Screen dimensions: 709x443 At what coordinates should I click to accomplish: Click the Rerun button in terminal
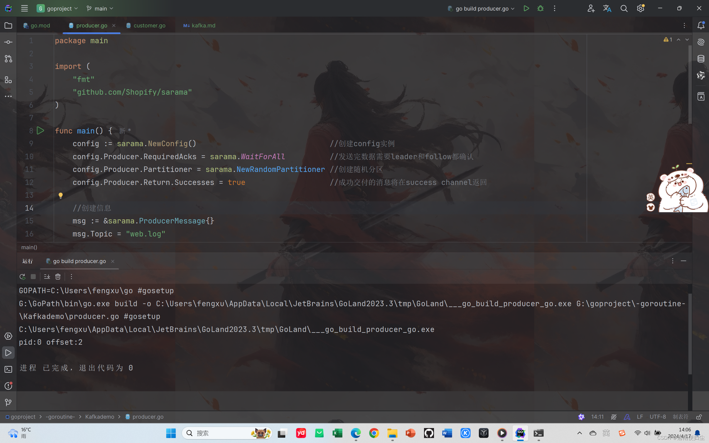coord(22,276)
